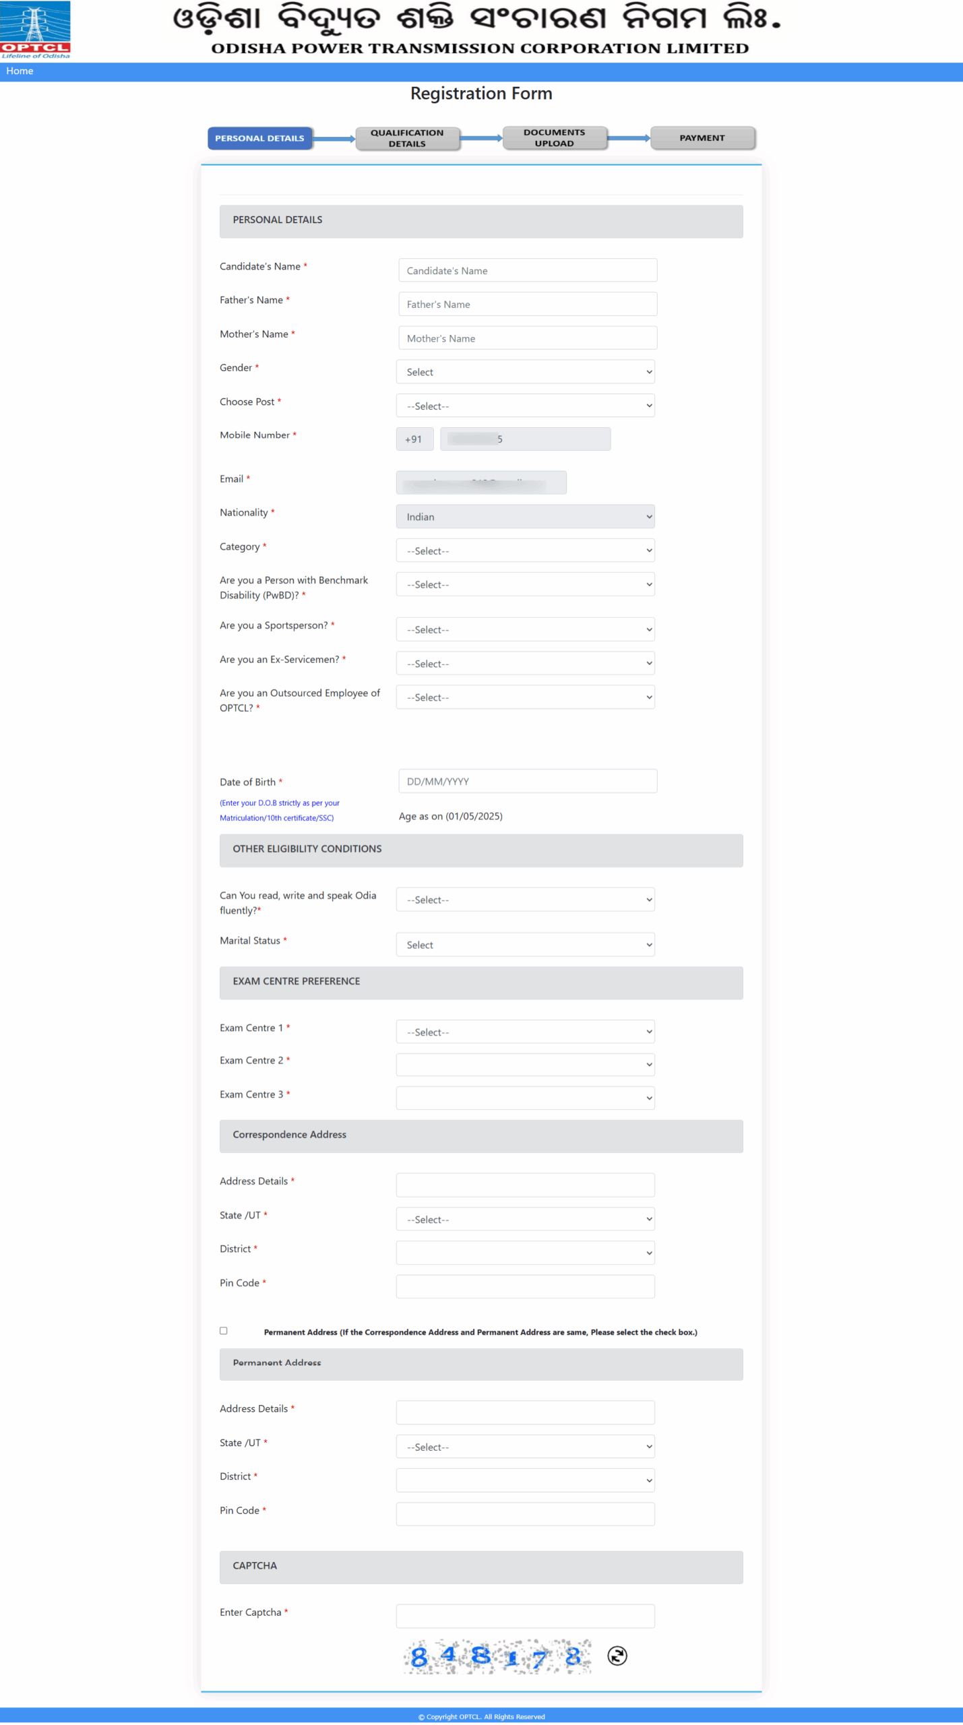This screenshot has width=963, height=1725.
Task: Click the Candidate's Name field
Action: pos(527,270)
